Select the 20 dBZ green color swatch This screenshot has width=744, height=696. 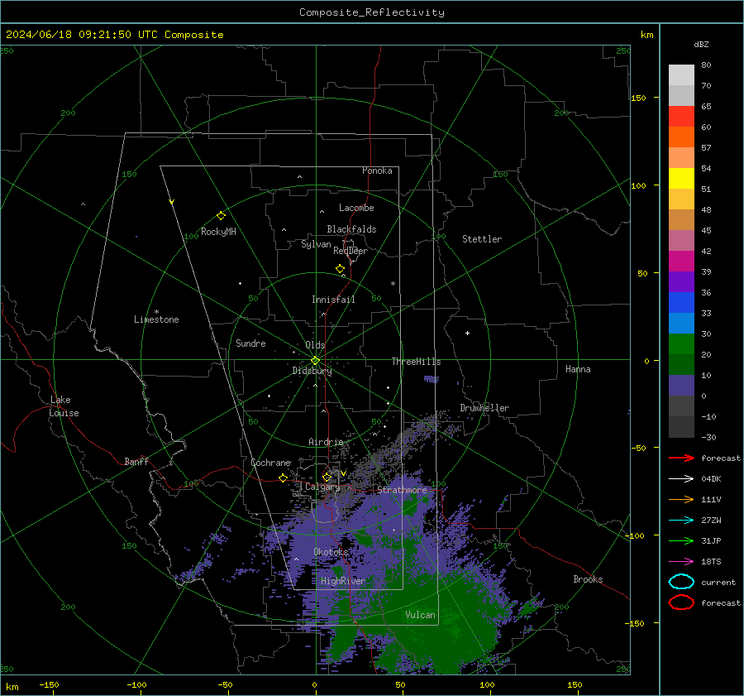681,364
